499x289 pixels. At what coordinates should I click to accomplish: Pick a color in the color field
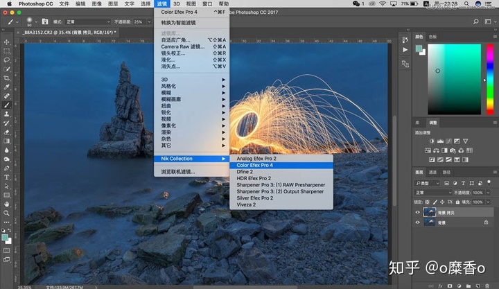pyautogui.click(x=455, y=79)
